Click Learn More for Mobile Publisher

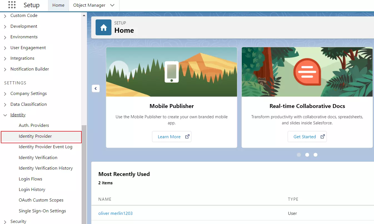coord(169,136)
